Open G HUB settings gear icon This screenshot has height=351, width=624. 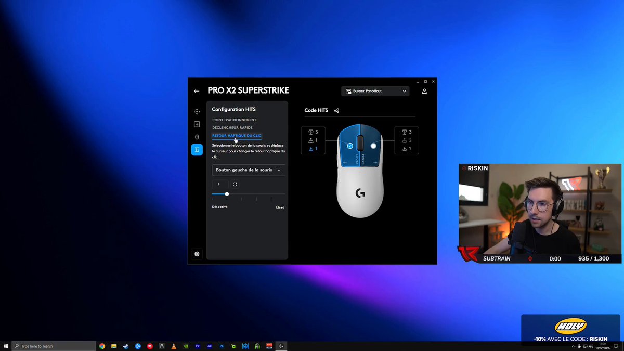pos(197,254)
